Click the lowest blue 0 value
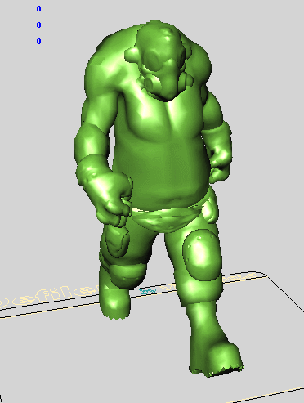Viewport: 304px width, 403px height. click(x=38, y=42)
